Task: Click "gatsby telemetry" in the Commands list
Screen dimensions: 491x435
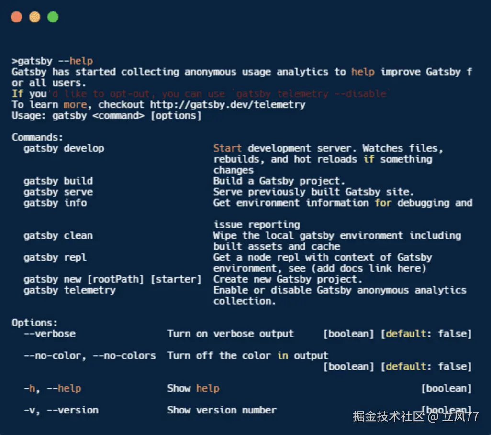Action: (x=69, y=290)
